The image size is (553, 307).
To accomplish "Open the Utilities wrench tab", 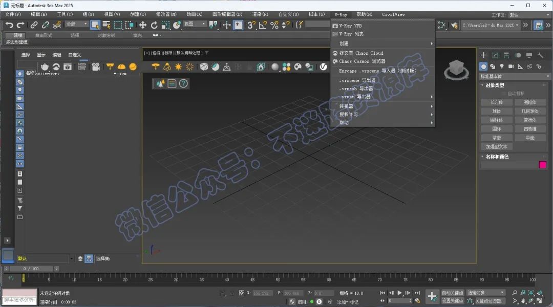I will point(540,55).
